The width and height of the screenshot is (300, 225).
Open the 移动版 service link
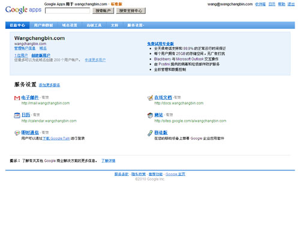point(161,133)
